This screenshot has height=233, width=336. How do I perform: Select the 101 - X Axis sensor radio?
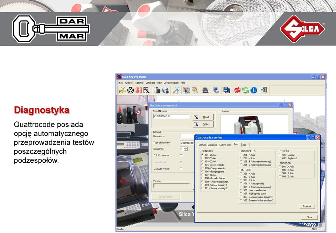(x=203, y=155)
